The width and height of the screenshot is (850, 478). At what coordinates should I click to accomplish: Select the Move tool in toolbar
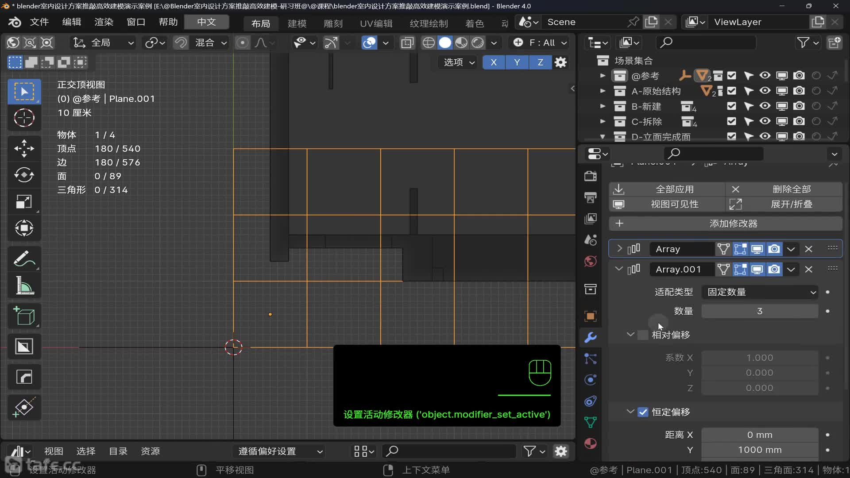click(24, 148)
